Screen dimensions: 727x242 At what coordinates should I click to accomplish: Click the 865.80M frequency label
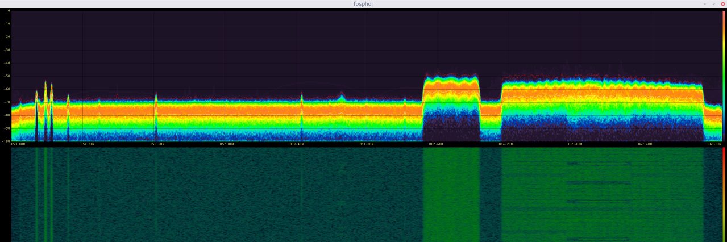575,144
